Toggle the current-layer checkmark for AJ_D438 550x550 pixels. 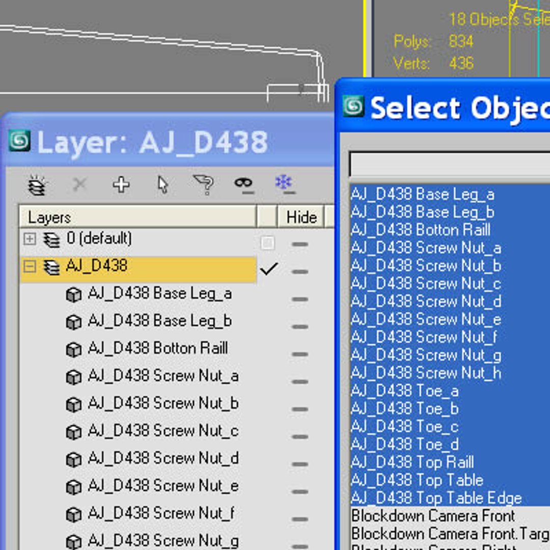tap(269, 269)
